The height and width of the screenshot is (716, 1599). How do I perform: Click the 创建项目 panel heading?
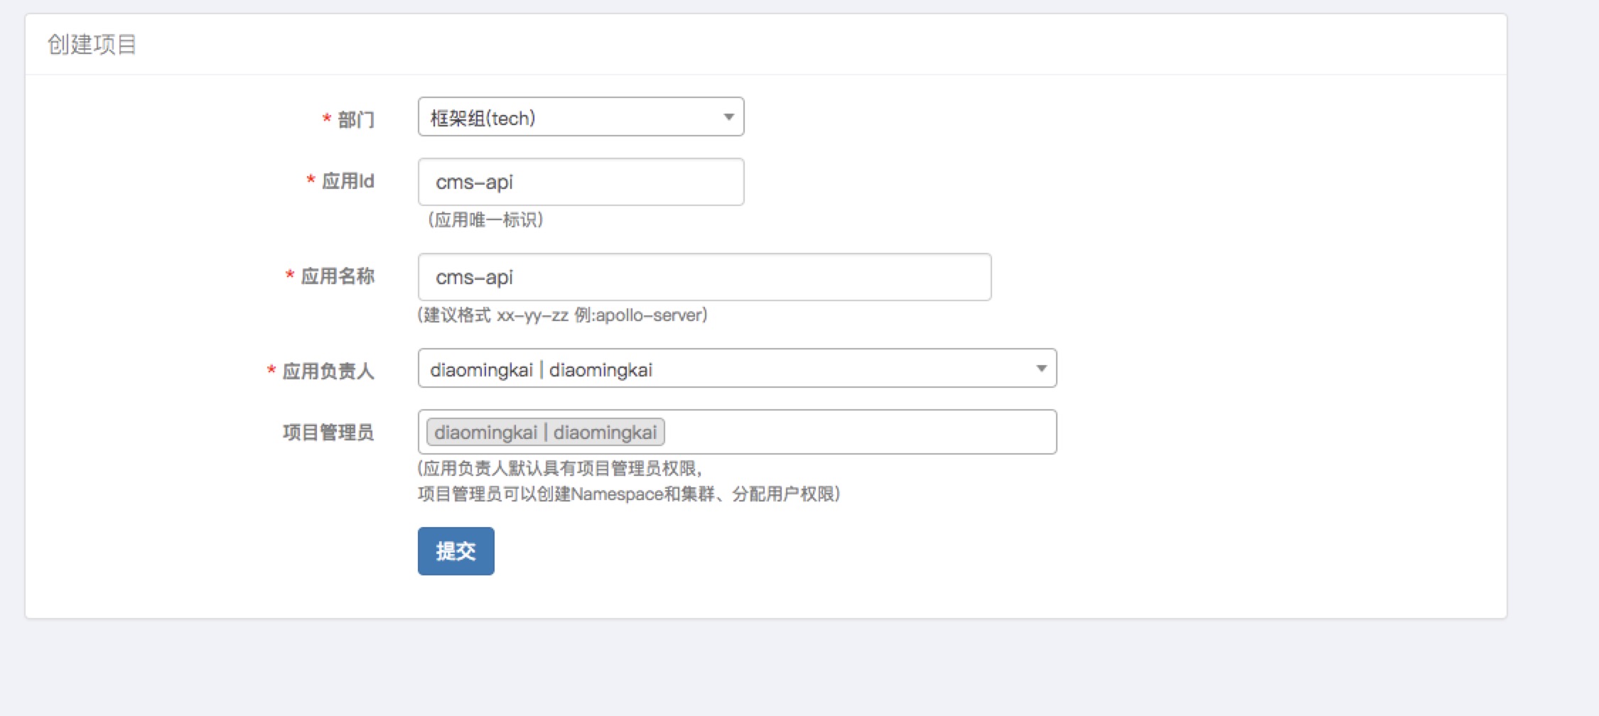(92, 45)
